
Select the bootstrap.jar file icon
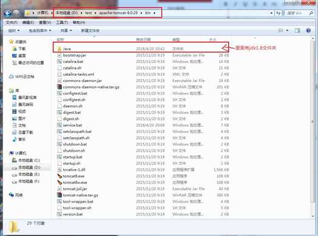(x=60, y=55)
